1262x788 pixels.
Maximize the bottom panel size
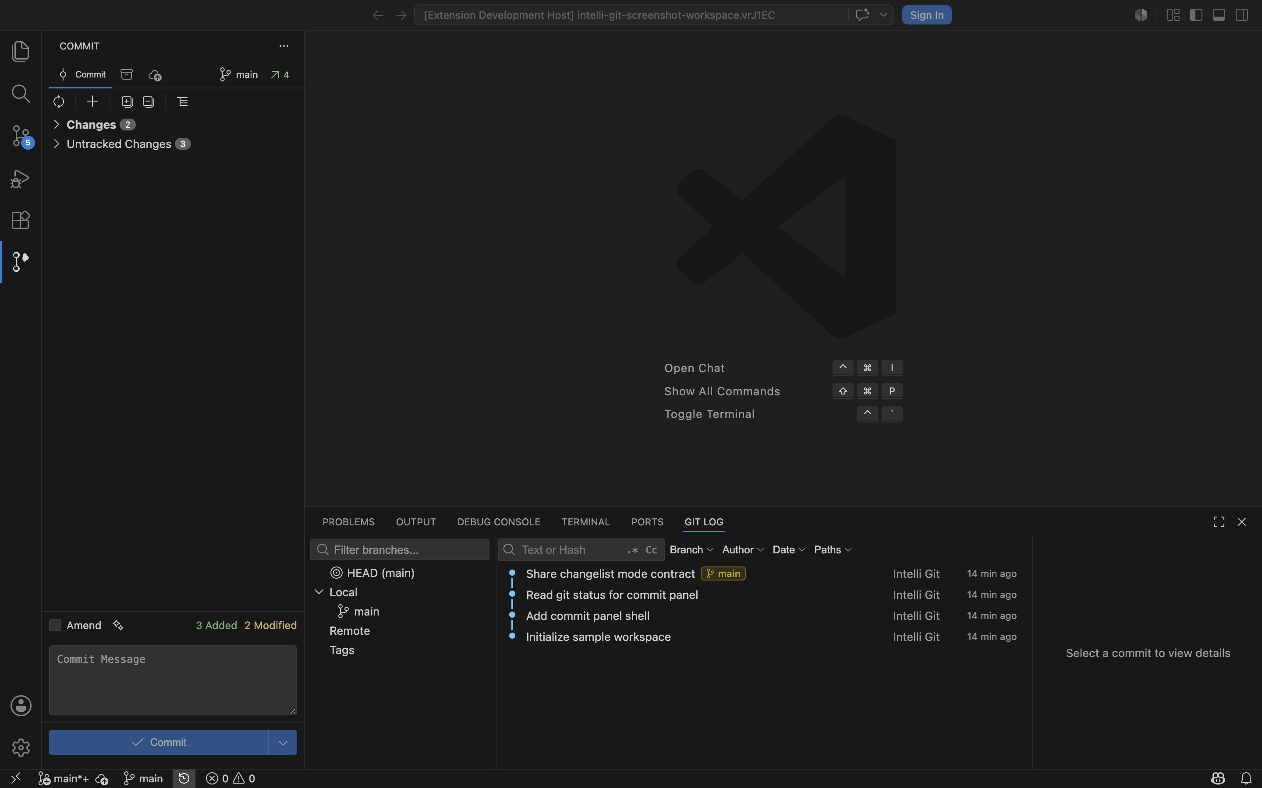point(1219,522)
